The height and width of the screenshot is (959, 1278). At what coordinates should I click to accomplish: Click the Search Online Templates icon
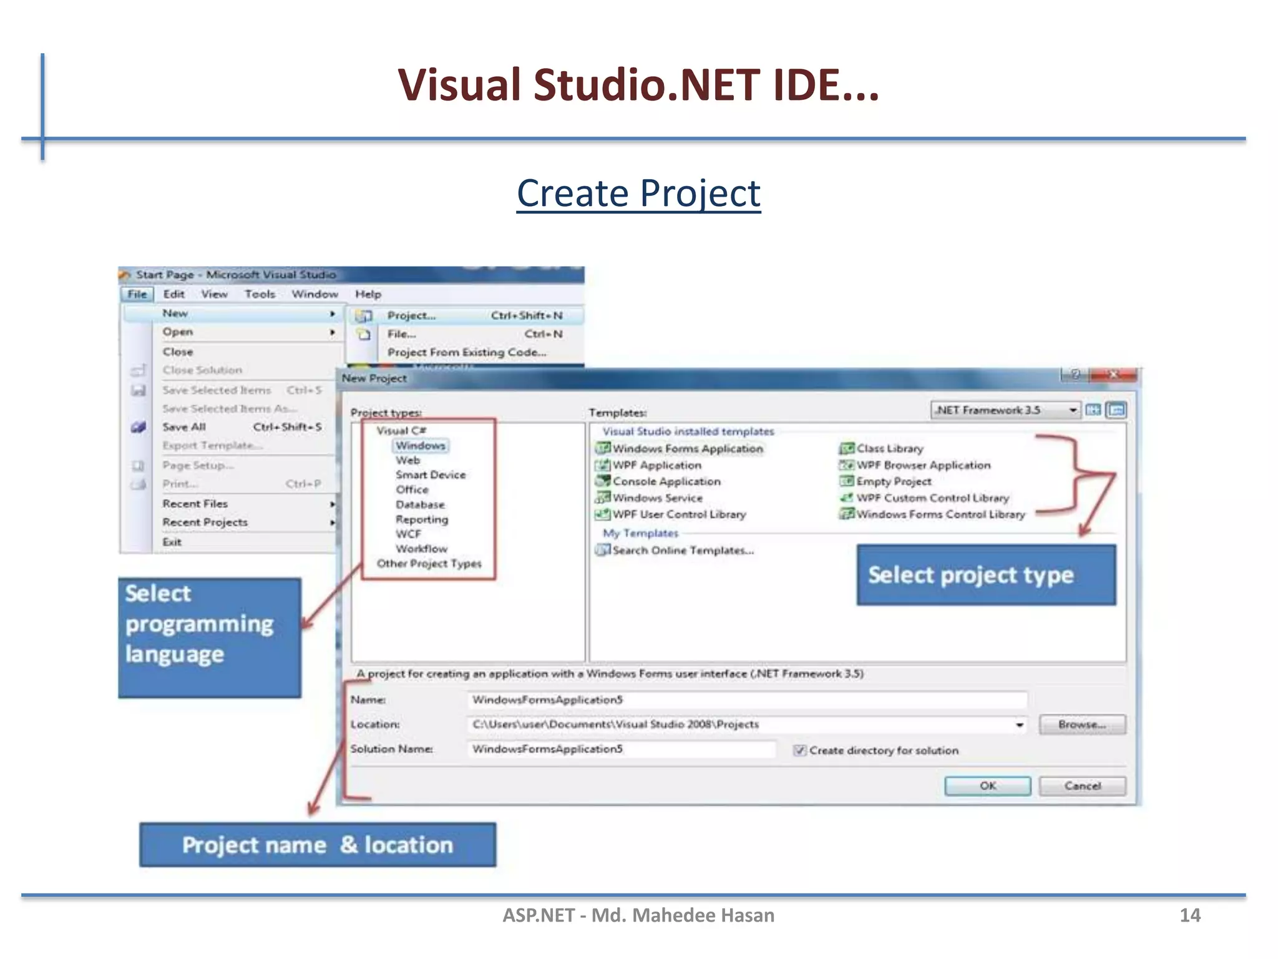point(602,550)
